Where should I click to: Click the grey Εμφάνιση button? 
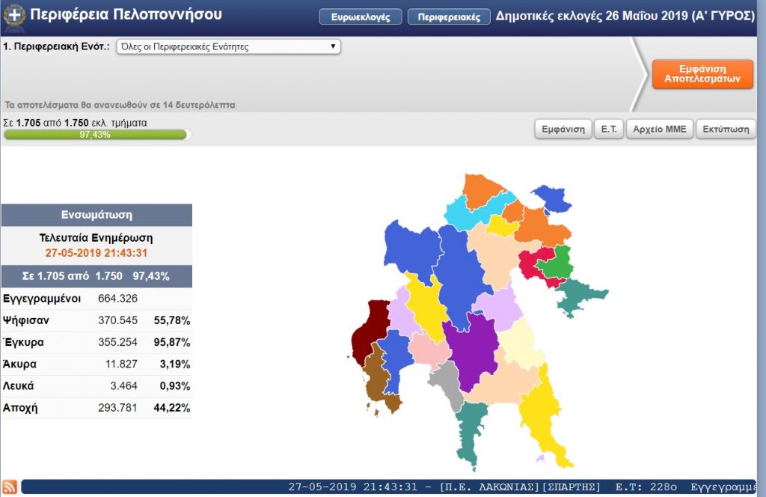click(563, 129)
